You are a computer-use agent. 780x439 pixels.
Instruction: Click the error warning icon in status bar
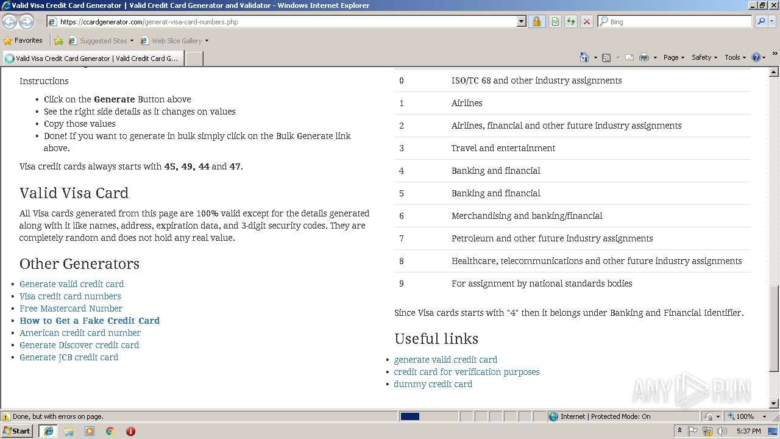coord(6,416)
